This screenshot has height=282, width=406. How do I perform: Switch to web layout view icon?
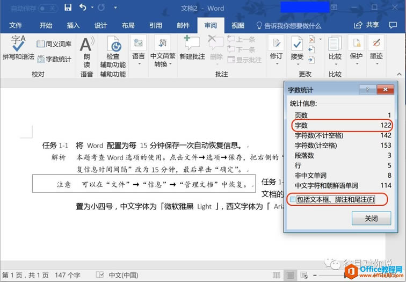tap(304, 275)
